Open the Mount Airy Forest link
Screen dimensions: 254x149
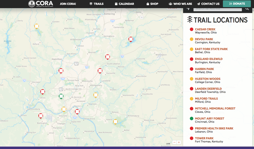[x=210, y=118]
